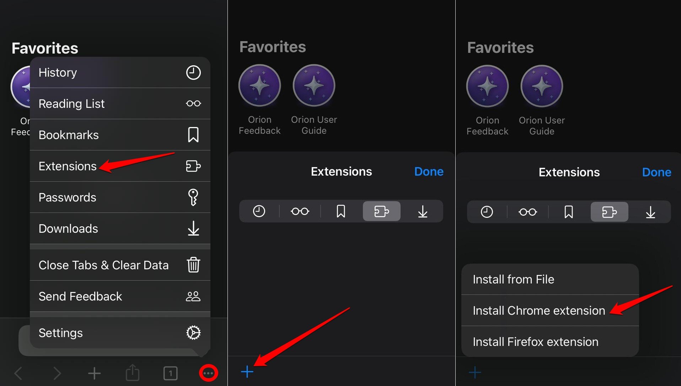Viewport: 681px width, 386px height.
Task: Switch to Bookmarks tab in right panel
Action: (x=569, y=212)
